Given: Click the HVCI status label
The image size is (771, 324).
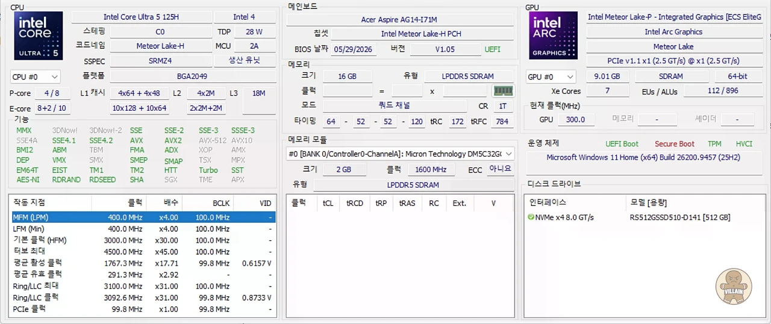Looking at the screenshot, I should pyautogui.click(x=744, y=144).
